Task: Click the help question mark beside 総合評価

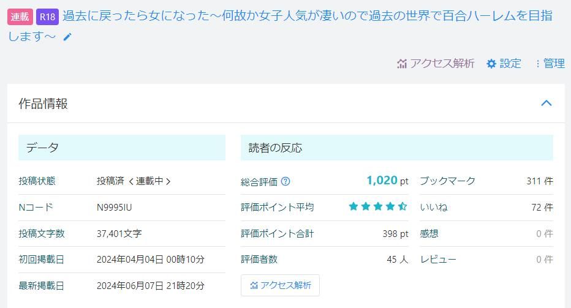Action: point(285,182)
